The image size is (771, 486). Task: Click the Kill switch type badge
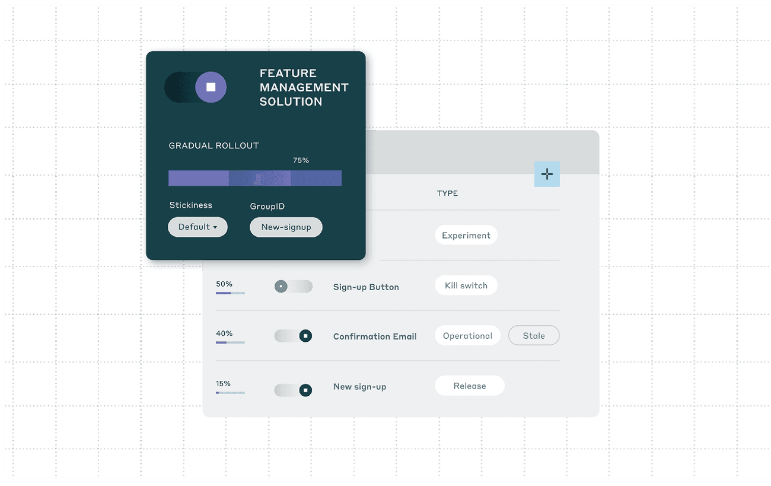tap(466, 285)
